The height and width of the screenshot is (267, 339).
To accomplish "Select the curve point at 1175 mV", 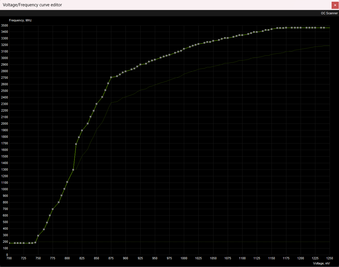I will point(286,28).
